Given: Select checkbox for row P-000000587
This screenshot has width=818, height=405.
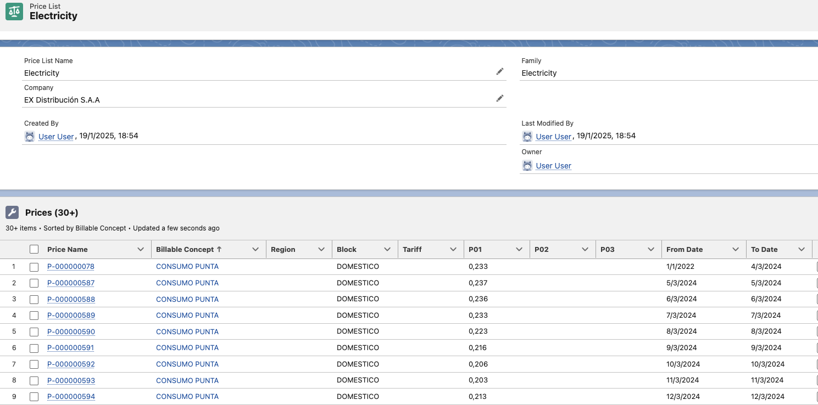Looking at the screenshot, I should 34,283.
